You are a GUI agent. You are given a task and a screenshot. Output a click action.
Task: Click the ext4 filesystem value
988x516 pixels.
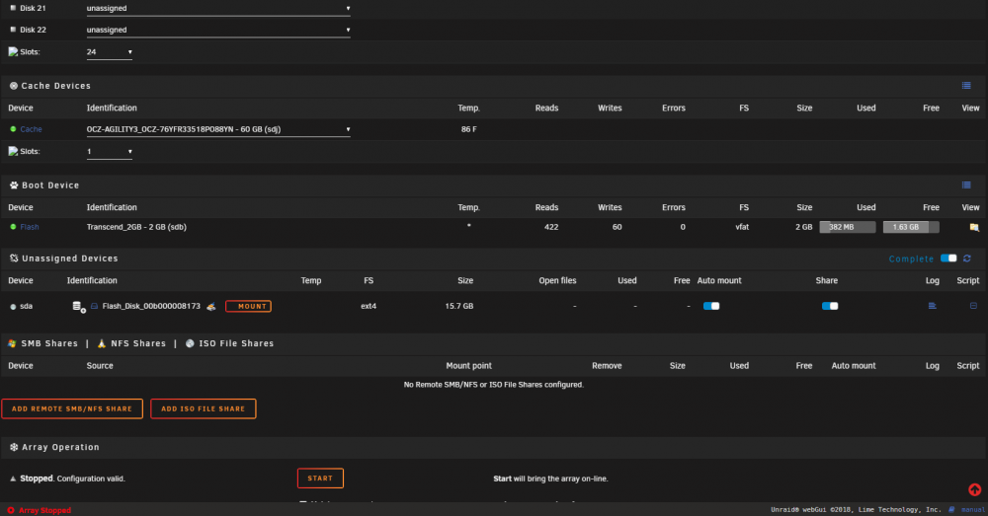coord(369,306)
